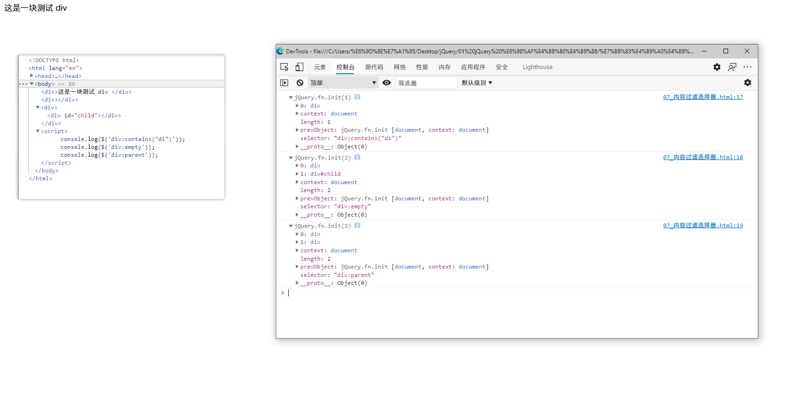The width and height of the screenshot is (807, 410).
Task: Click the 筛选器 filter input
Action: click(426, 83)
